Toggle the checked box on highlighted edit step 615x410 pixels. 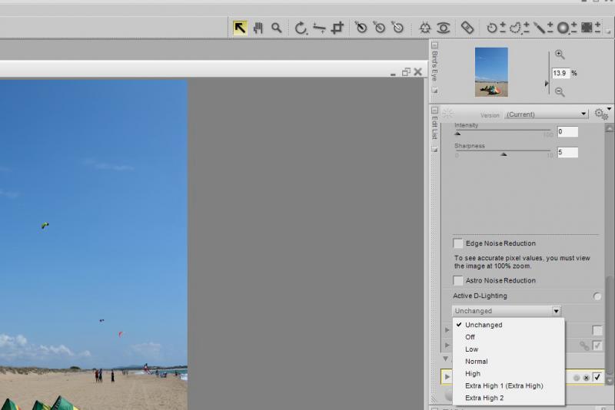(x=597, y=377)
